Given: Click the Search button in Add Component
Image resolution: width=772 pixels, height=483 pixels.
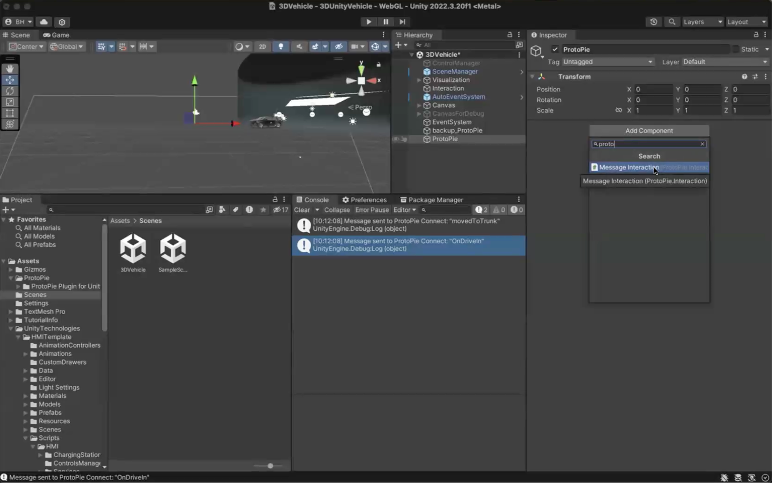Looking at the screenshot, I should pos(650,156).
